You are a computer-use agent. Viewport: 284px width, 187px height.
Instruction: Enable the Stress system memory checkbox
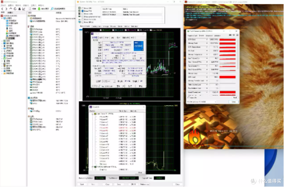(83, 17)
